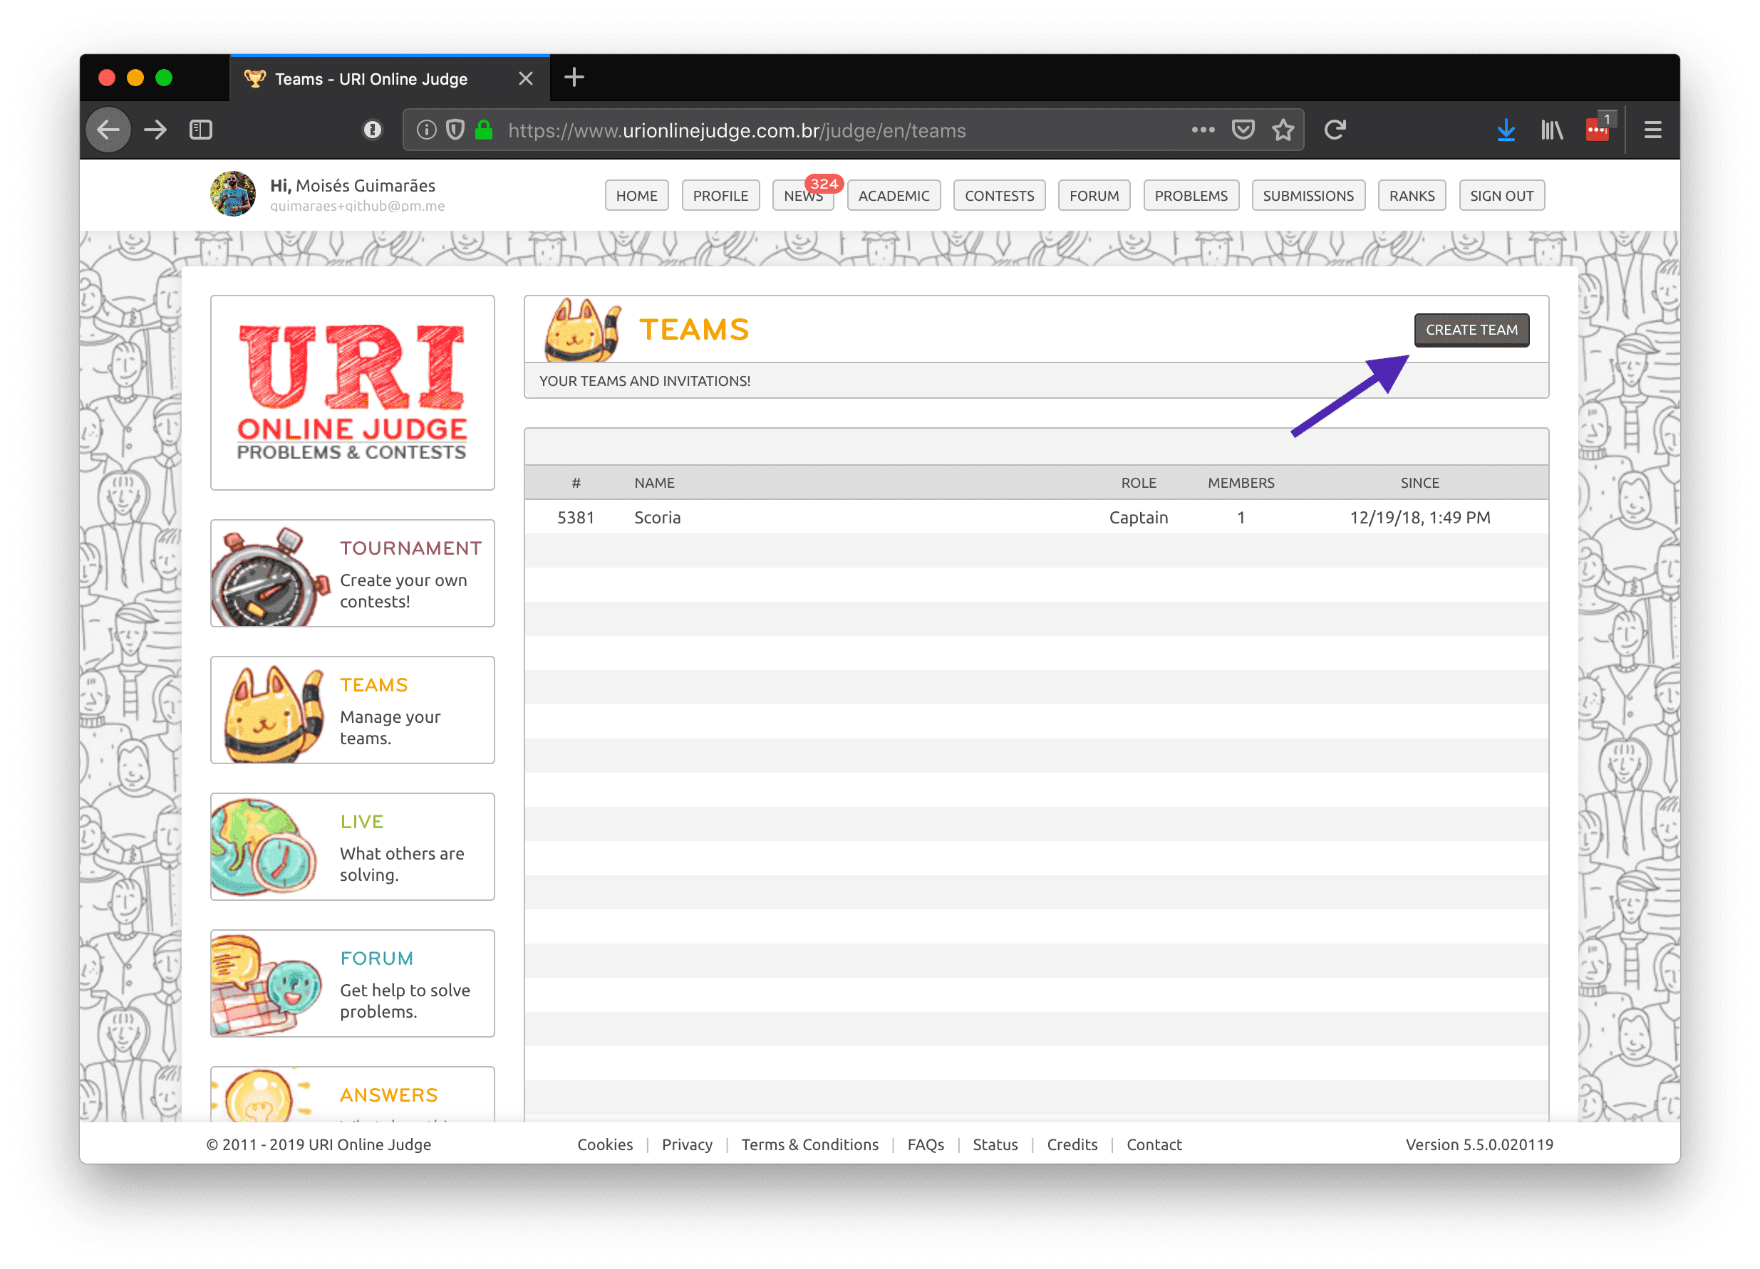Open NEWS with 324 notifications
The width and height of the screenshot is (1760, 1269).
click(803, 195)
